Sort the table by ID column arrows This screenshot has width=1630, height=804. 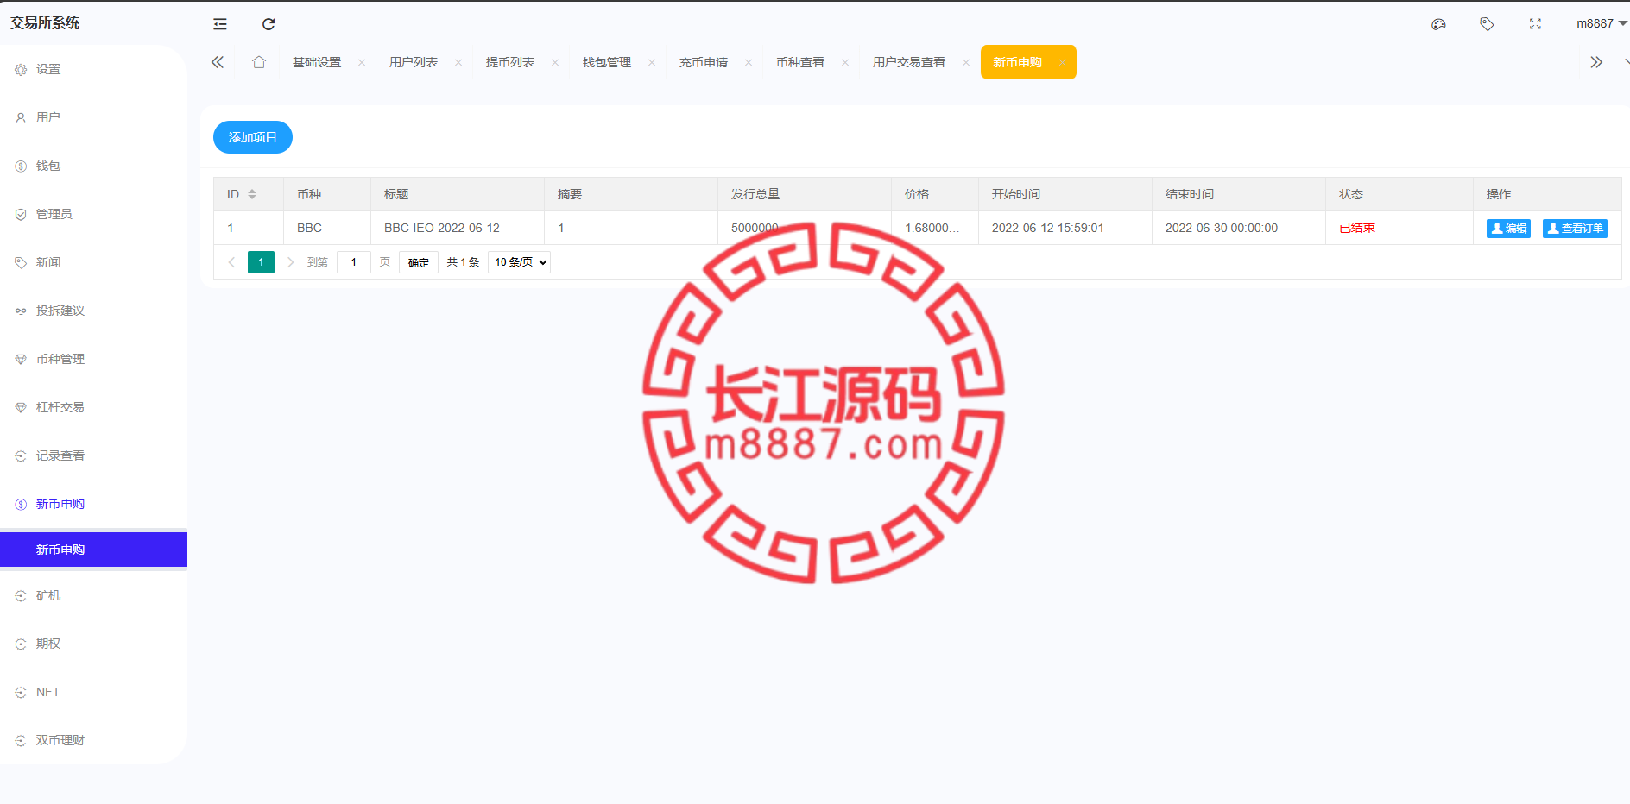pos(252,194)
